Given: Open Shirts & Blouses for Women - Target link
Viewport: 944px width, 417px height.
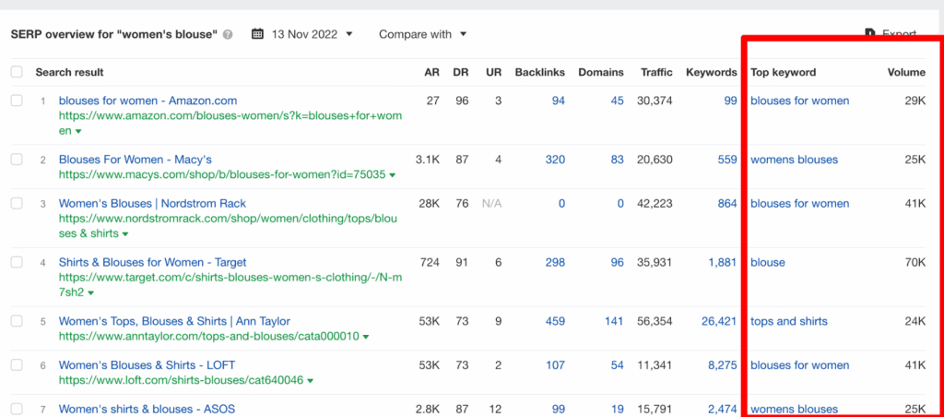Looking at the screenshot, I should click(x=152, y=262).
